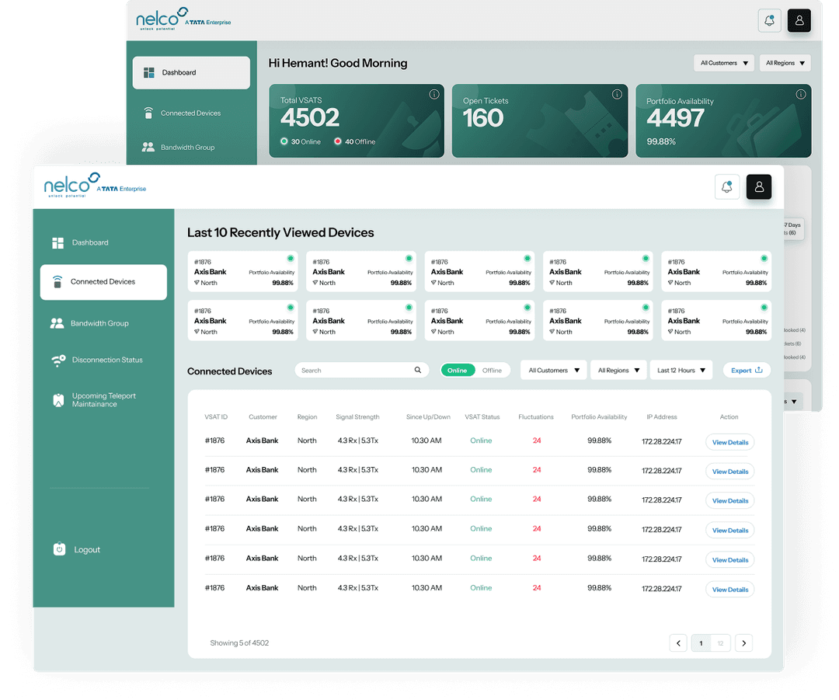The image size is (839, 700).
Task: Expand the Last 12 Hours dropdown
Action: [681, 371]
